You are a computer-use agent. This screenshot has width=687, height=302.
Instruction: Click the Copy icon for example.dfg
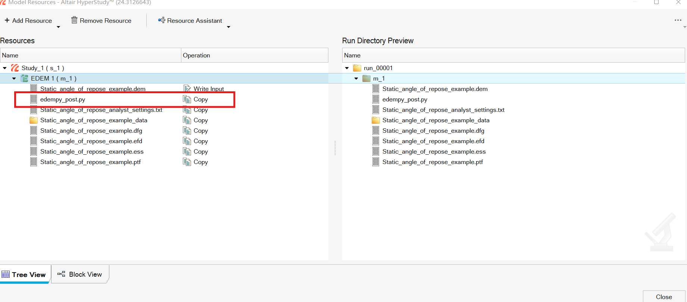pyautogui.click(x=187, y=130)
